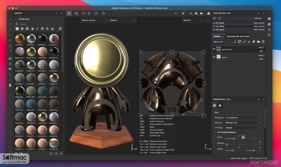Open the UV Wrap Repeat dropdown
The image size is (281, 167).
click(243, 128)
